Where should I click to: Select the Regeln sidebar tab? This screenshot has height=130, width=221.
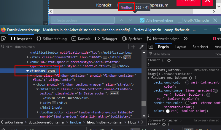coord(163,47)
